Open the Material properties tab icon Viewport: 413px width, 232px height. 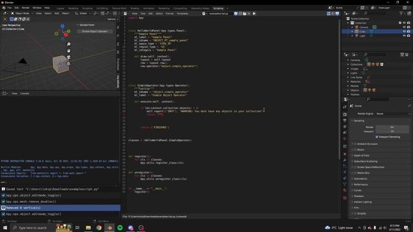(345, 190)
